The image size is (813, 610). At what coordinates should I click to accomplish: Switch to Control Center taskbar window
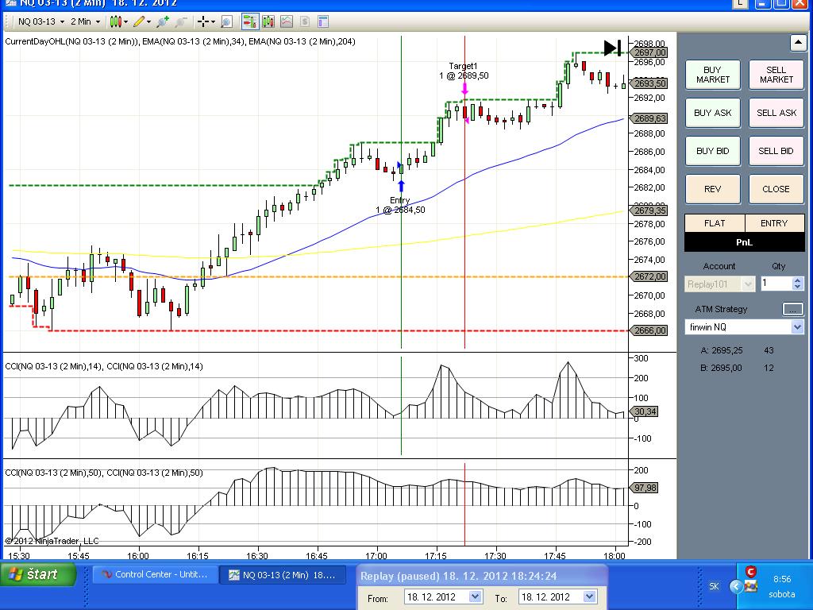(156, 575)
